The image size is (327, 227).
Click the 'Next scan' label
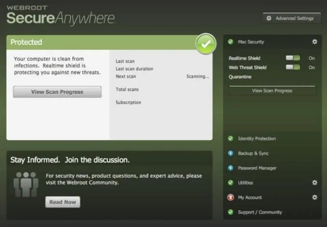click(126, 76)
